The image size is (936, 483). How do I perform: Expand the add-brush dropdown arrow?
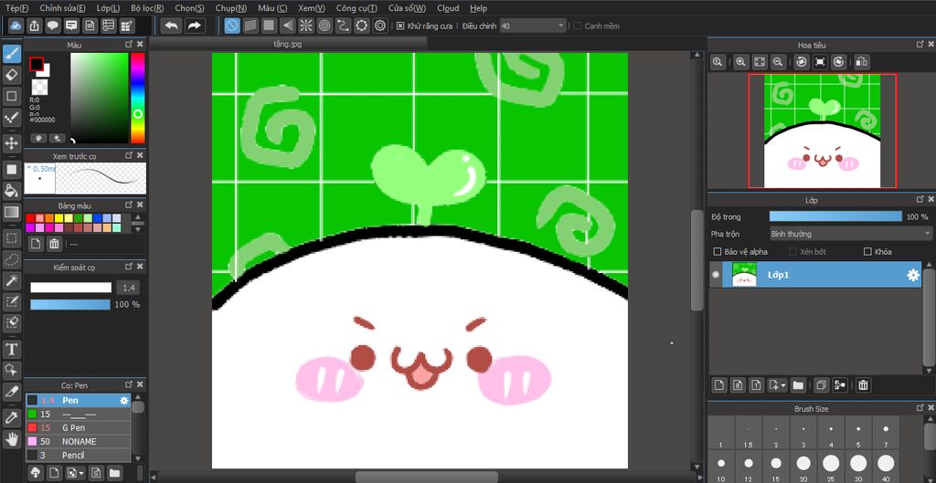(80, 474)
